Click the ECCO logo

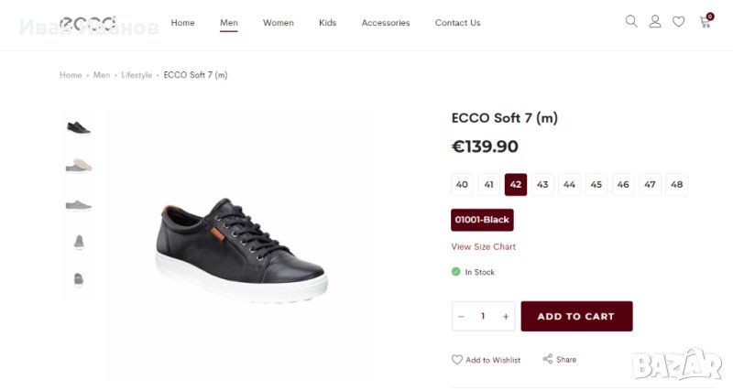[x=89, y=23]
